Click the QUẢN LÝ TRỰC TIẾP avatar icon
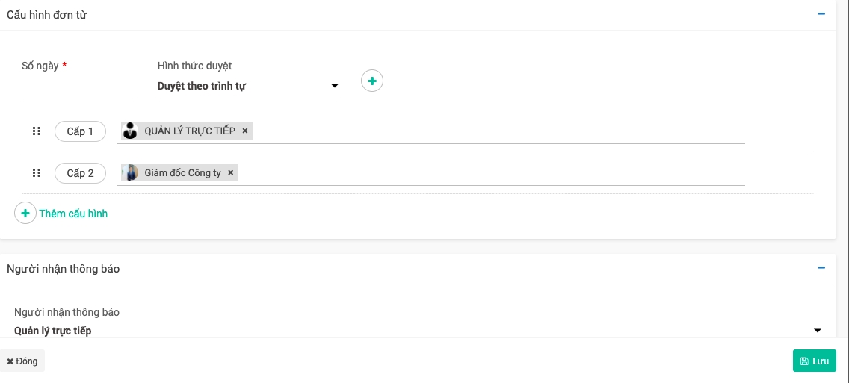Viewport: 849px width, 383px height. pos(131,131)
